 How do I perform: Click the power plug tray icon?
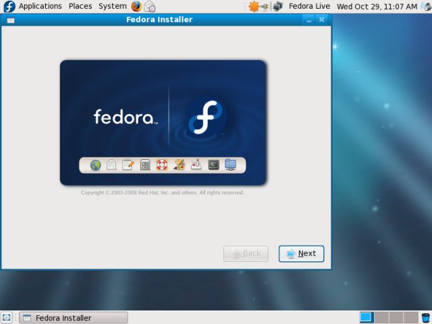click(265, 6)
